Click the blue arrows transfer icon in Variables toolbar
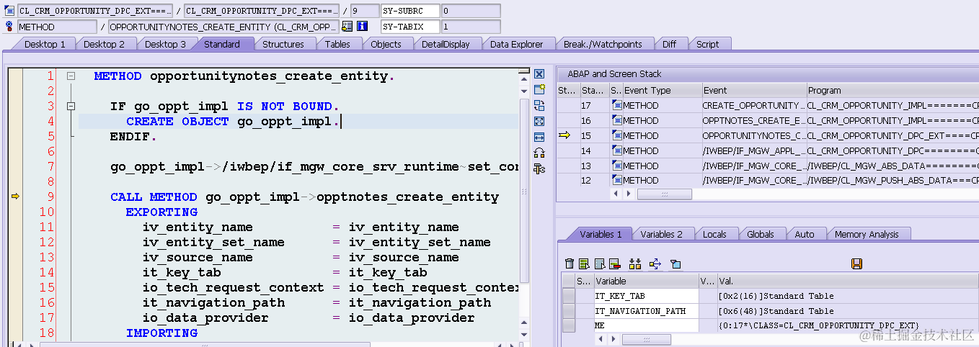The image size is (979, 347). (x=655, y=264)
